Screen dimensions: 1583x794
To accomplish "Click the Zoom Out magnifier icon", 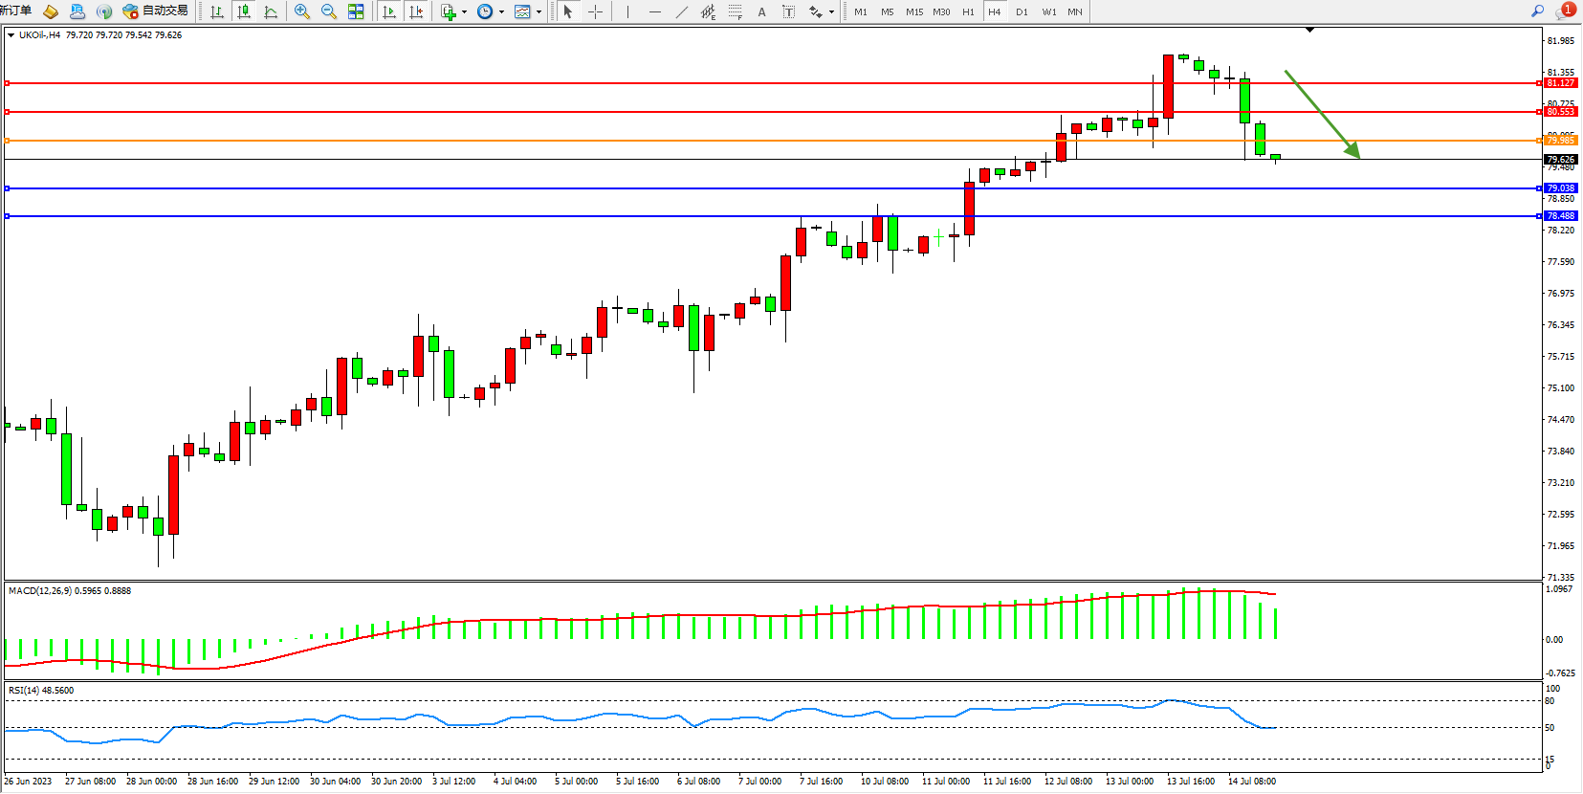I will [329, 11].
